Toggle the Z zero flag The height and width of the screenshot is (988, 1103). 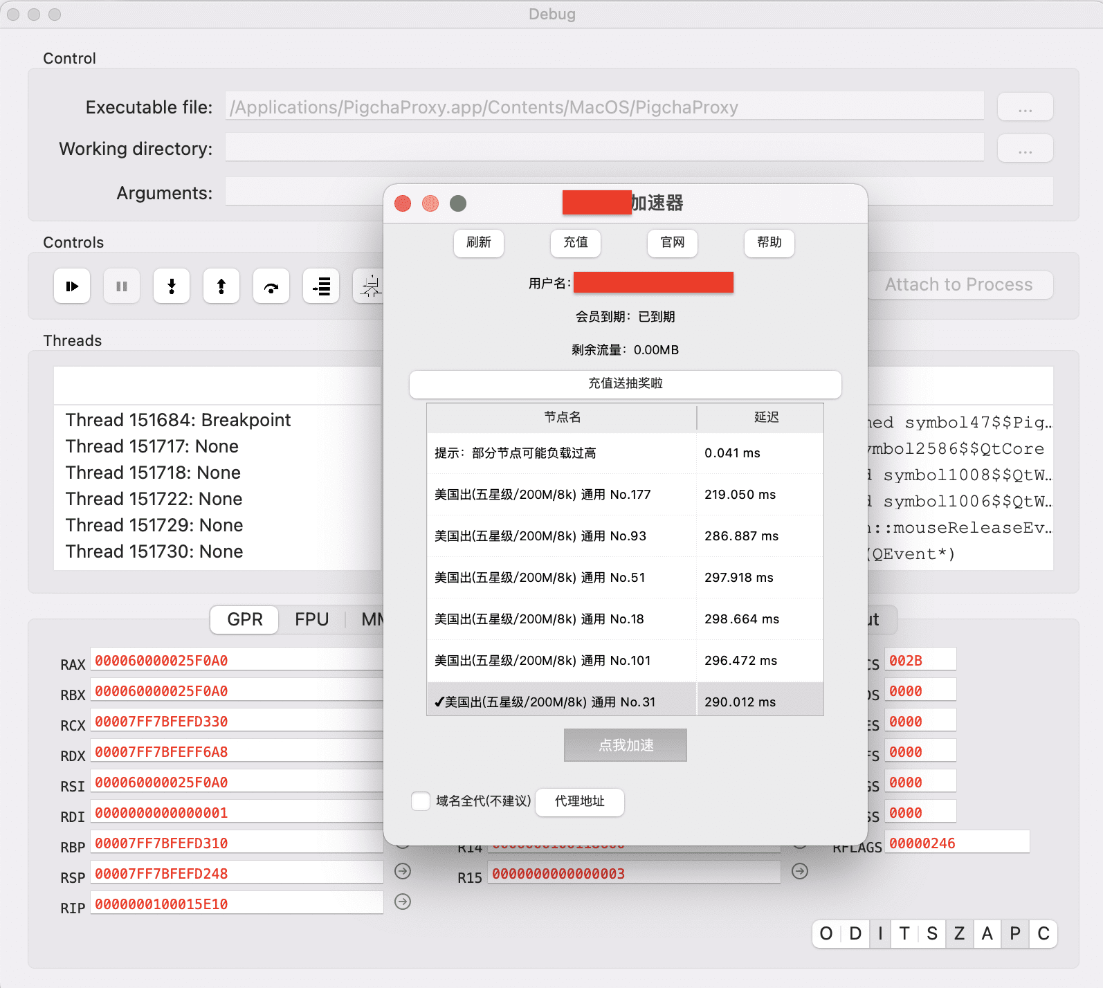click(x=959, y=934)
